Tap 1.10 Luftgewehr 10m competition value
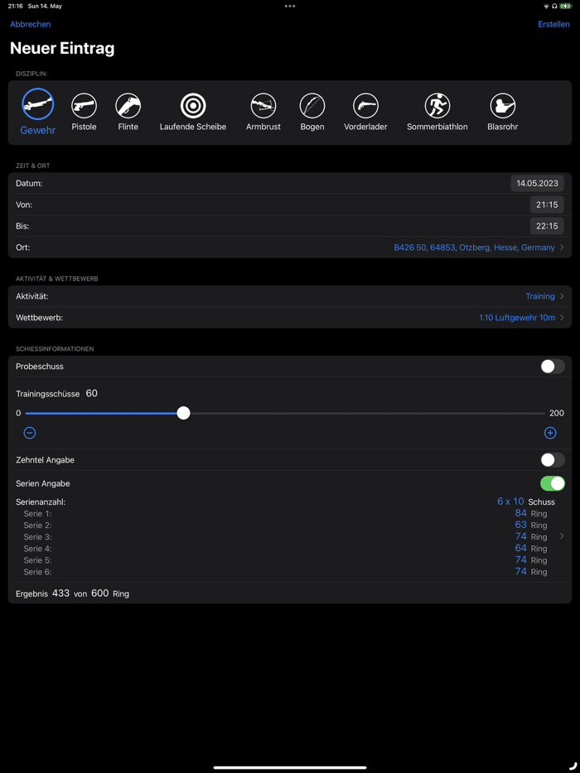Image resolution: width=580 pixels, height=773 pixels. coord(517,318)
